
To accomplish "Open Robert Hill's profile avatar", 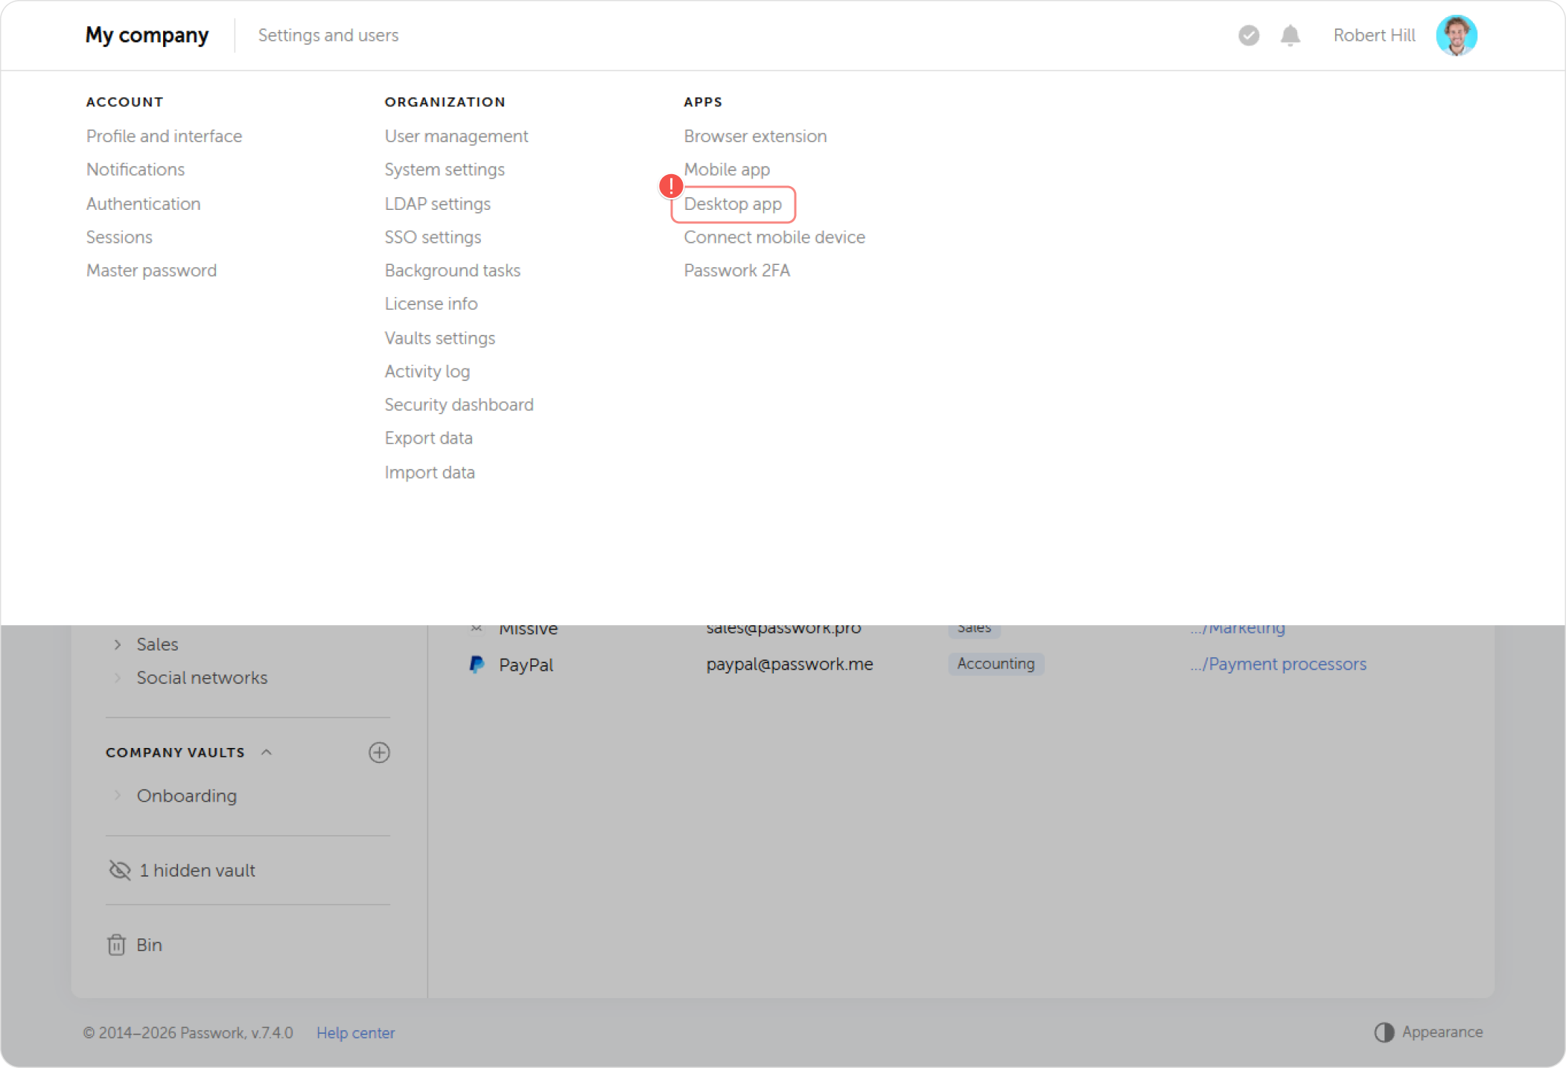I will (1457, 35).
